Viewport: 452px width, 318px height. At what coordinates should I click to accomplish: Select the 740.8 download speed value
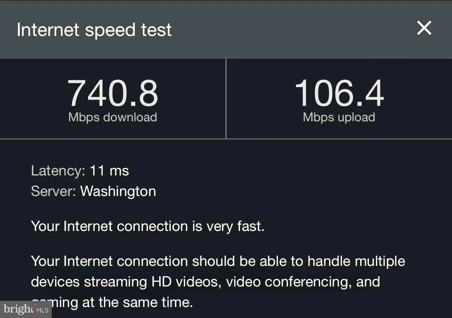point(113,93)
